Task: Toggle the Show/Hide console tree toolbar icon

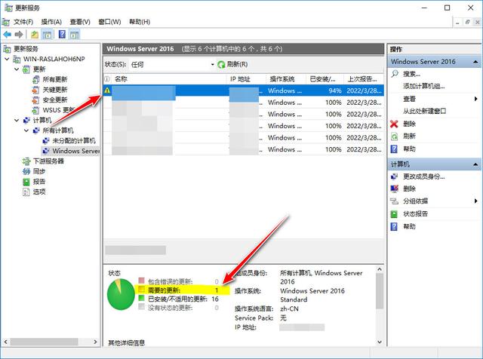Action: click(x=47, y=35)
